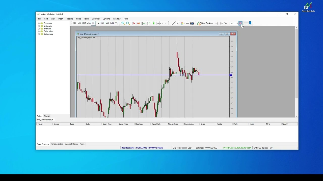The width and height of the screenshot is (323, 181).
Task: Expand the Core rules tree node
Action: (x=39, y=23)
